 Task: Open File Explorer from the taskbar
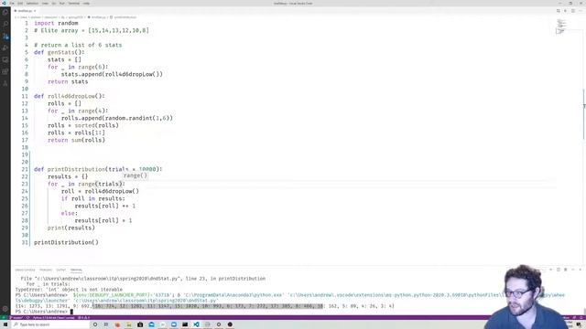[129, 324]
